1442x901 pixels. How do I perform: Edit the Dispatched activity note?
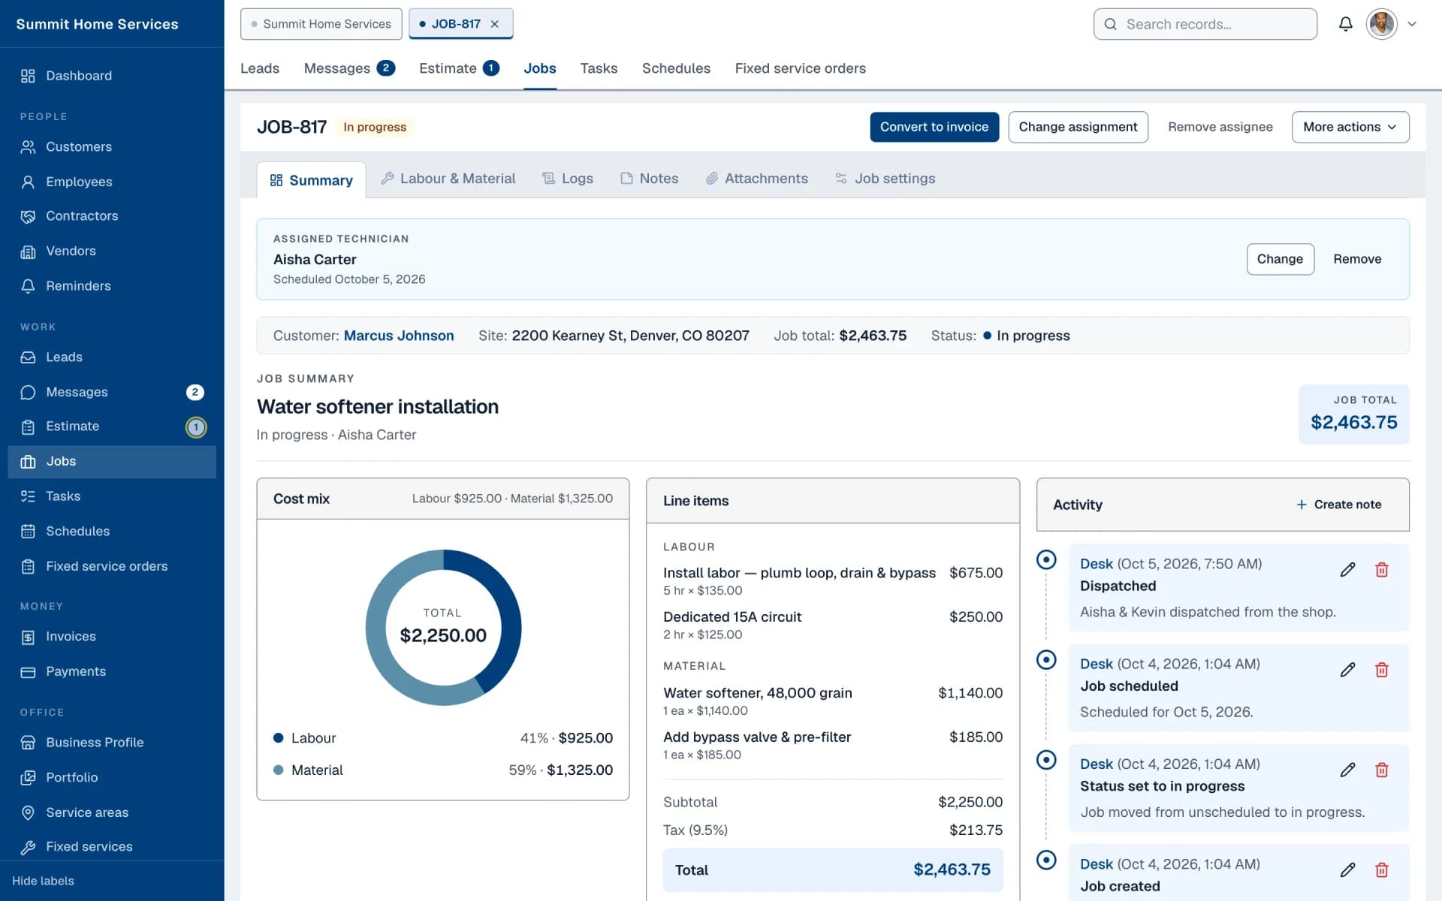coord(1348,570)
